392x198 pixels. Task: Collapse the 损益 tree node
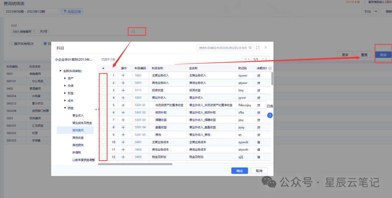pos(65,108)
